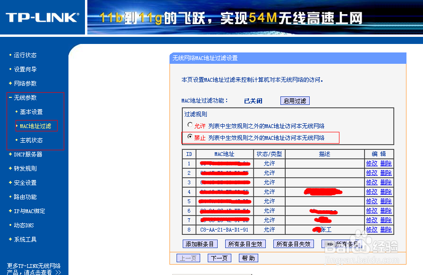This screenshot has height=275, width=423.
Task: Select the 禁止 filter rule radio button
Action: coord(190,137)
